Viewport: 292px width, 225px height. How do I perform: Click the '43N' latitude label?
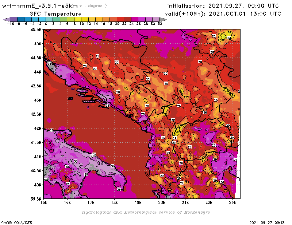pyautogui.click(x=38, y=100)
